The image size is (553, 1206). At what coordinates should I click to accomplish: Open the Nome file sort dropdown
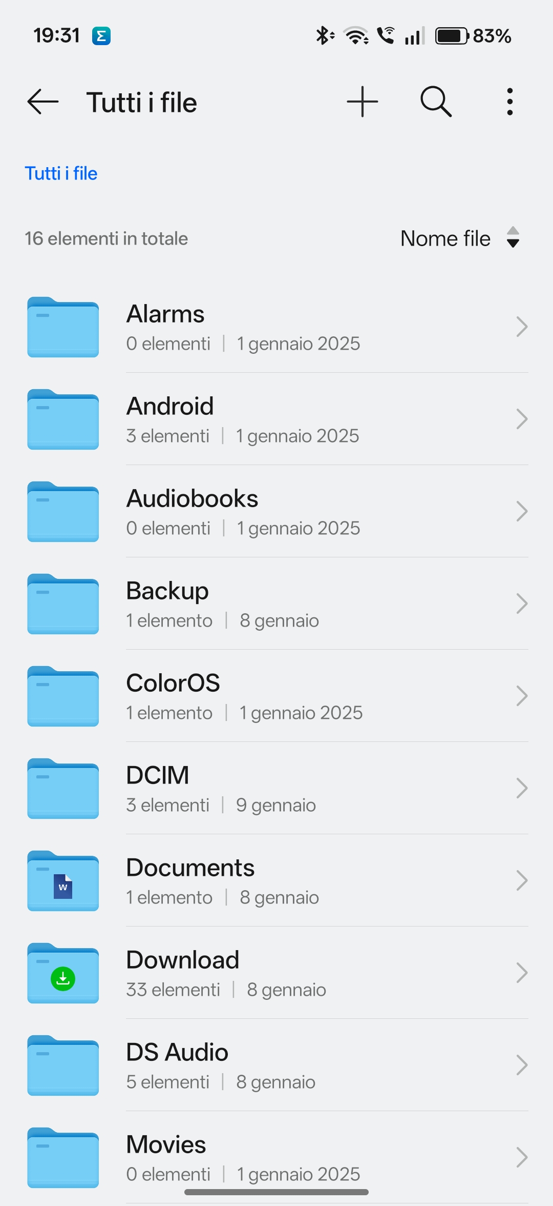(445, 238)
